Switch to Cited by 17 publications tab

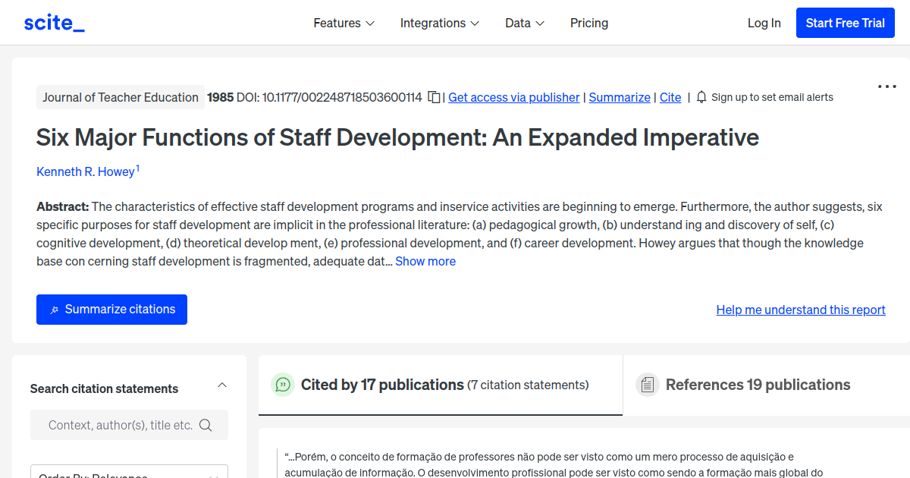coord(441,385)
